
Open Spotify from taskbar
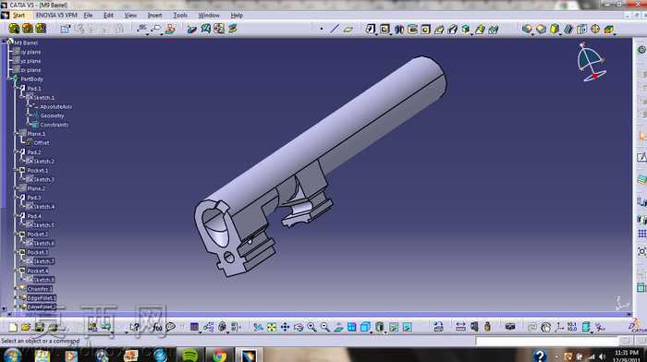click(189, 356)
